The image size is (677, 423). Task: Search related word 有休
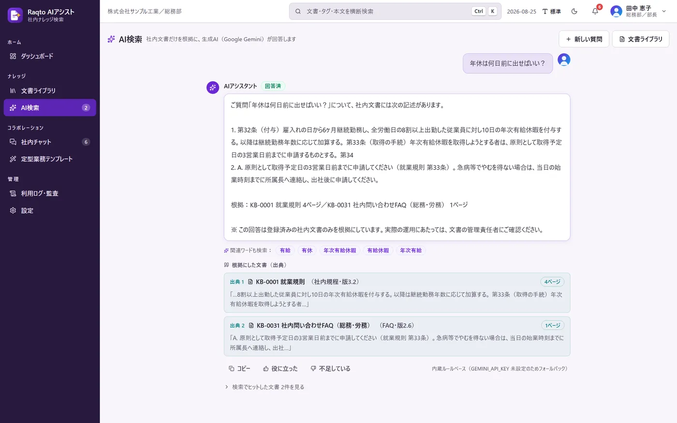307,250
